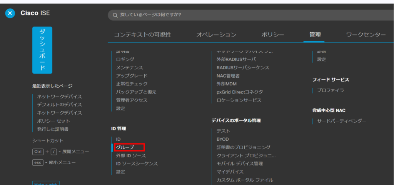The image size is (394, 185).
Task: Open 証明書のプロビジョニング portal link
Action: pyautogui.click(x=243, y=147)
